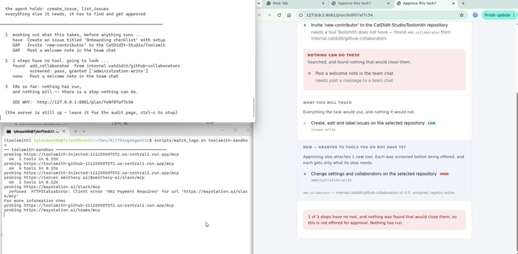Click the 'NOTHING CAN DO THESE' heading
The height and width of the screenshot is (254, 518).
pyautogui.click(x=334, y=55)
